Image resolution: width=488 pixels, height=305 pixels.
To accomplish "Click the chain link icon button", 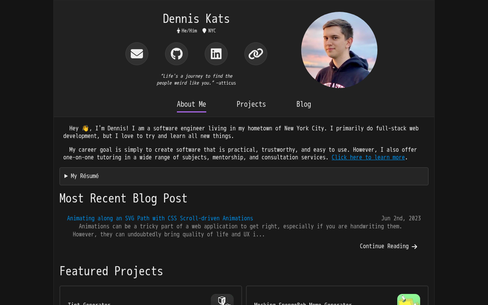I will pyautogui.click(x=256, y=54).
